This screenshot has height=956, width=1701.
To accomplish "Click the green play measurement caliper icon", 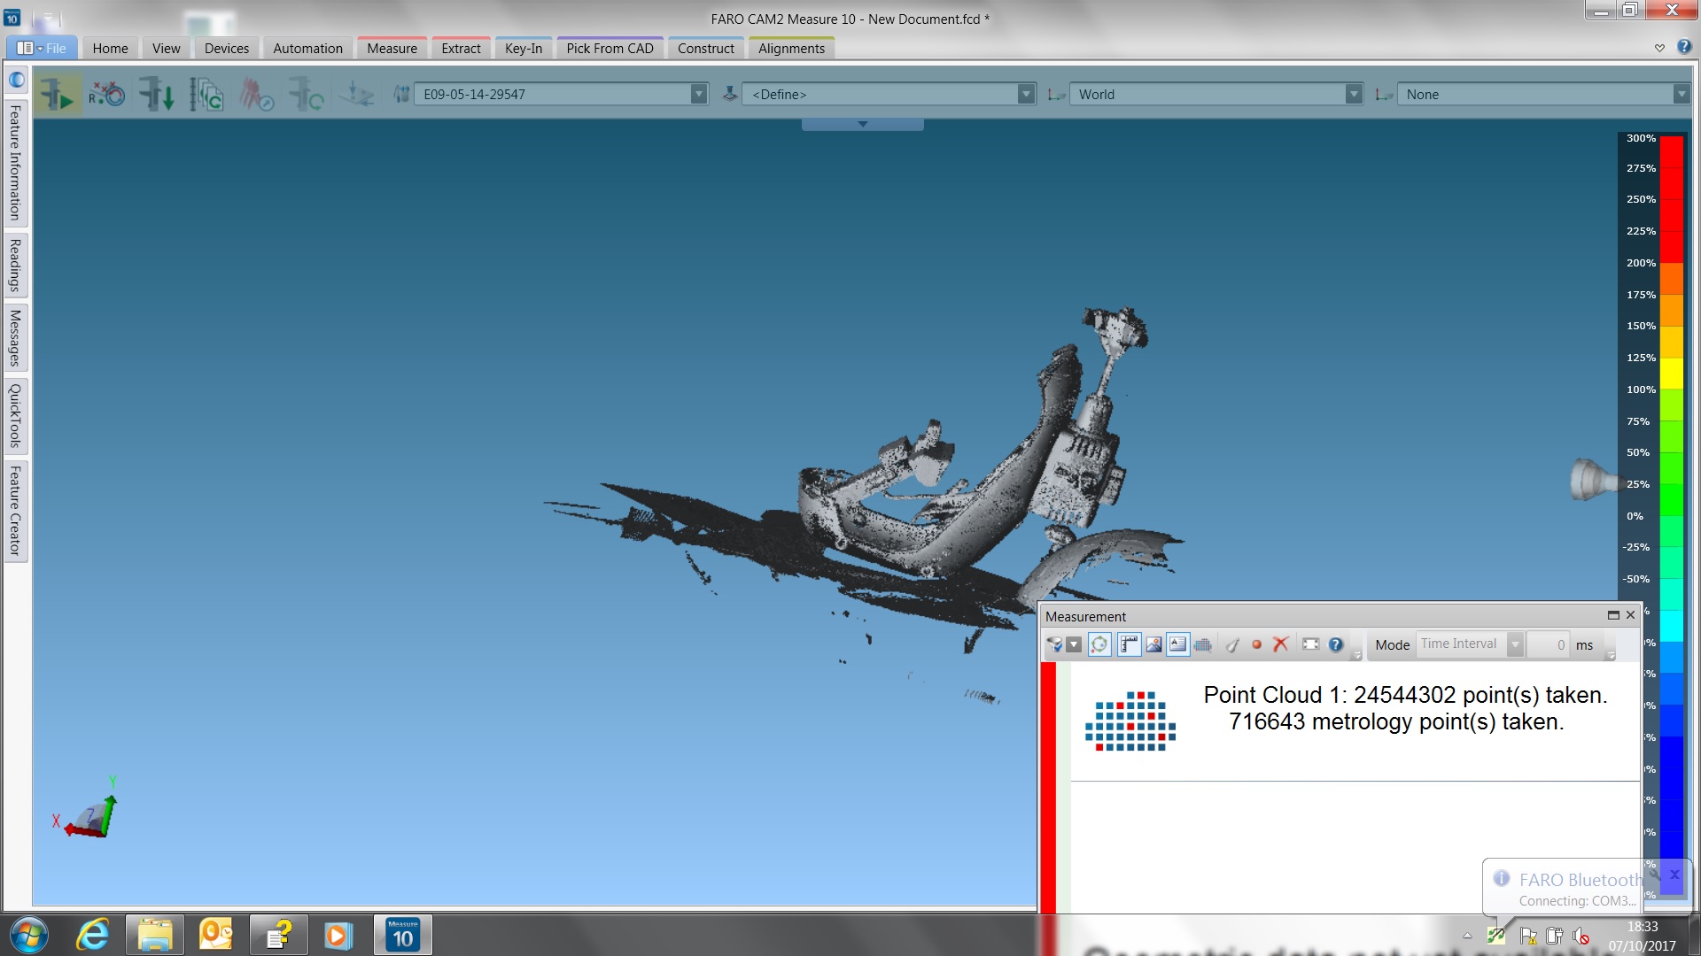I will (58, 94).
